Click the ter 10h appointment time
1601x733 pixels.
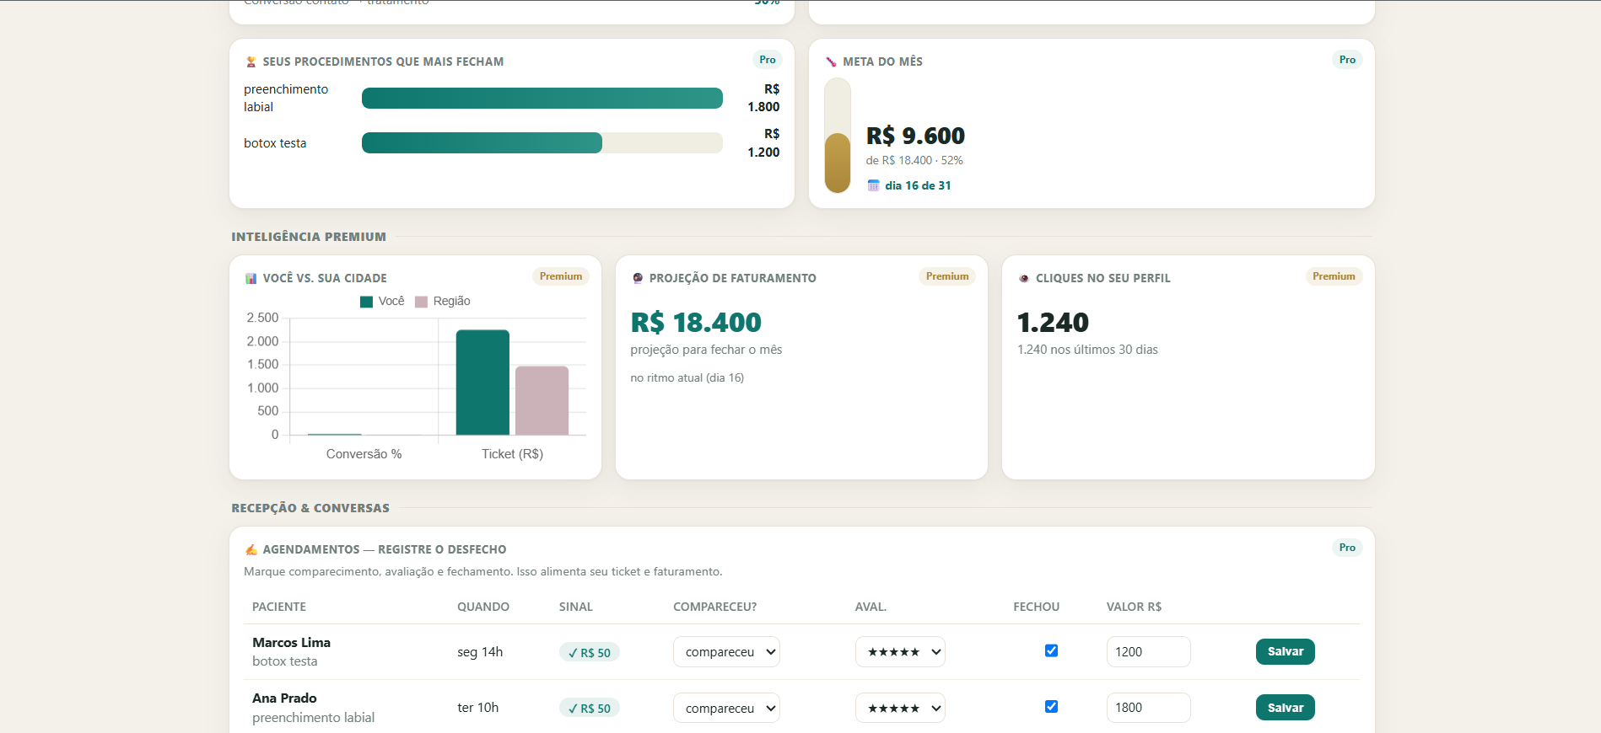(x=477, y=708)
